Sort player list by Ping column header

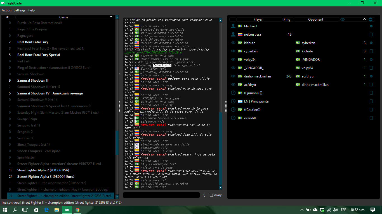click(287, 20)
